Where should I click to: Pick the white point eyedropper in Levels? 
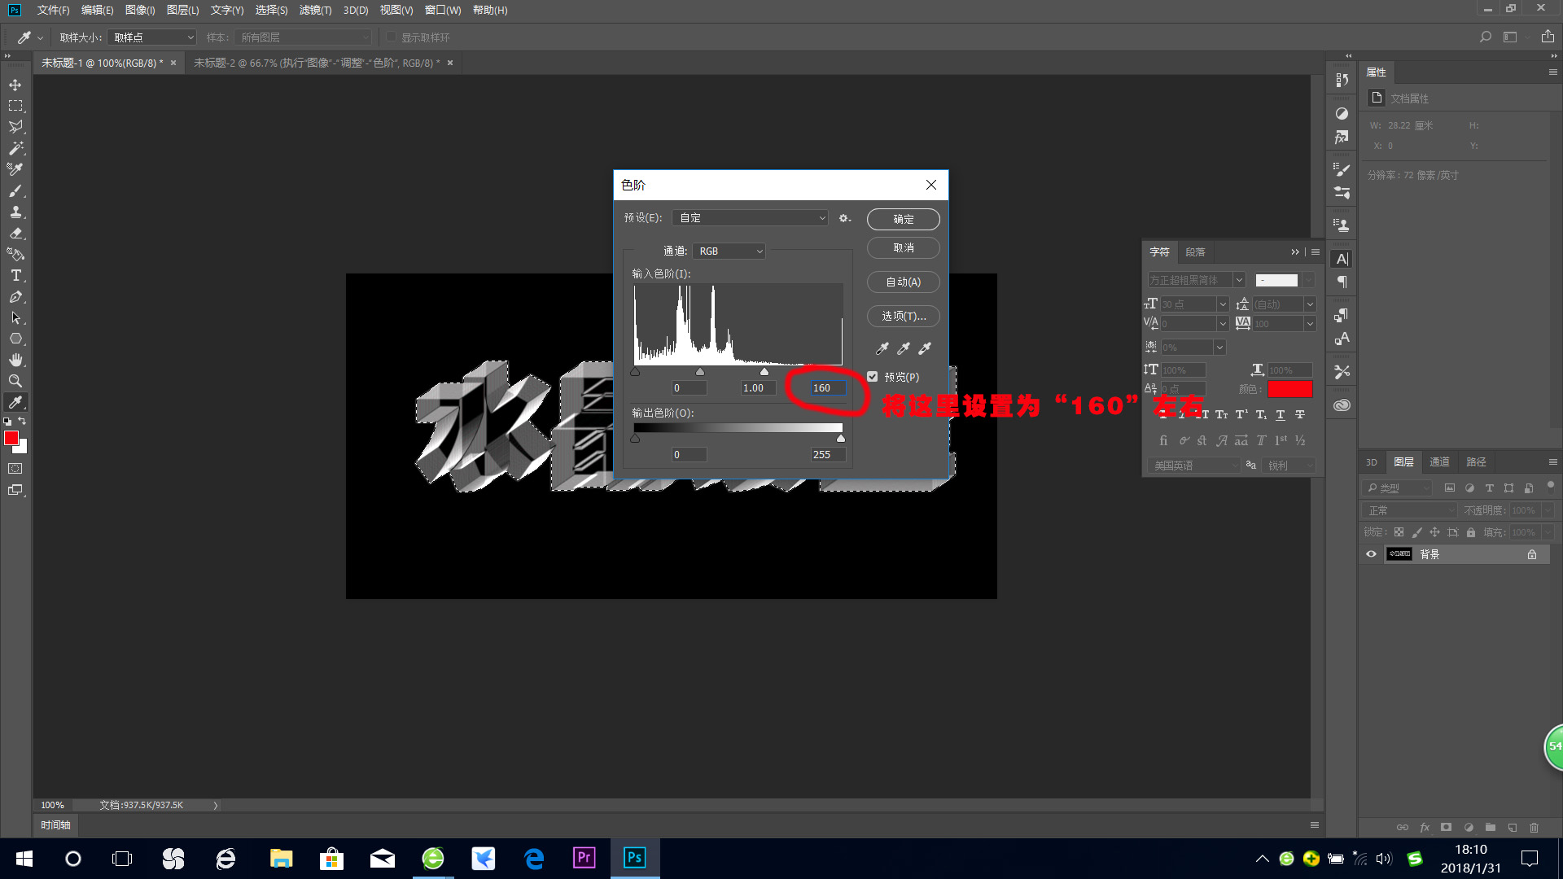925,348
